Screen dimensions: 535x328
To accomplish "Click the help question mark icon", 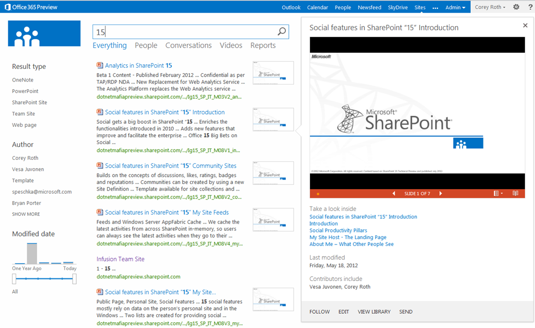I will 530,7.
